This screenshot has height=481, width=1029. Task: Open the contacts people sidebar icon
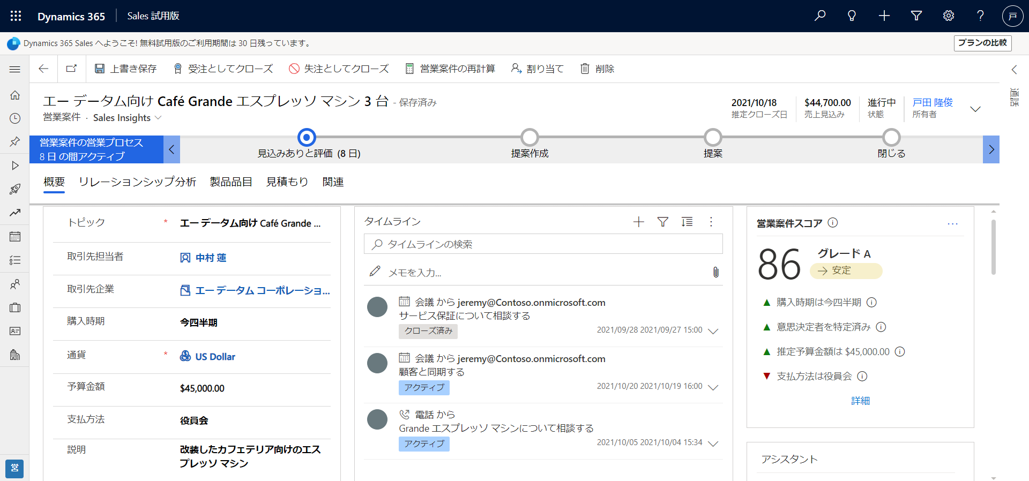coord(15,284)
